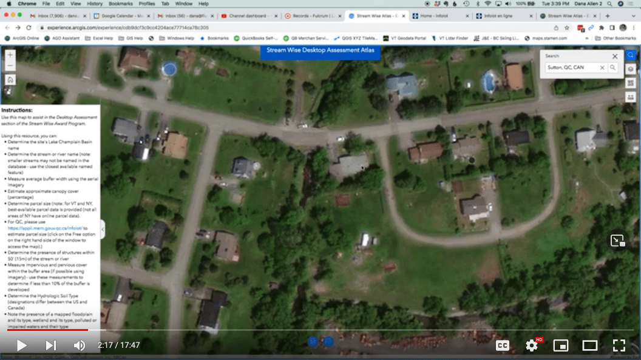
Task: Open VT Lidar Finder bookmark
Action: (450, 38)
